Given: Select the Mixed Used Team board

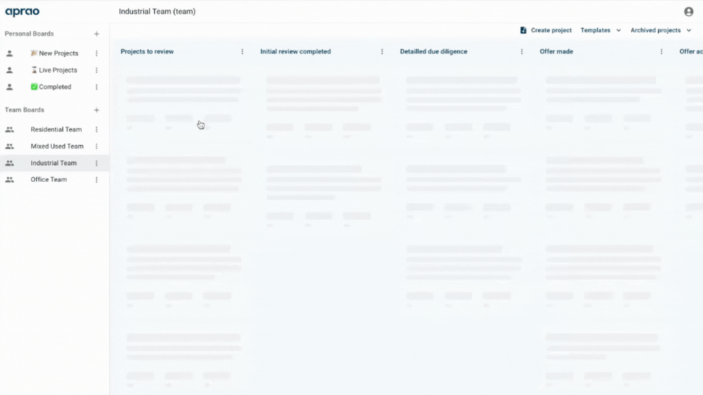Looking at the screenshot, I should click(x=57, y=146).
